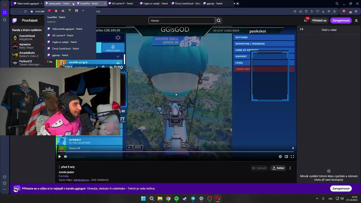Open Opera sidebar history clock icon
The height and width of the screenshot is (203, 361).
(5, 183)
